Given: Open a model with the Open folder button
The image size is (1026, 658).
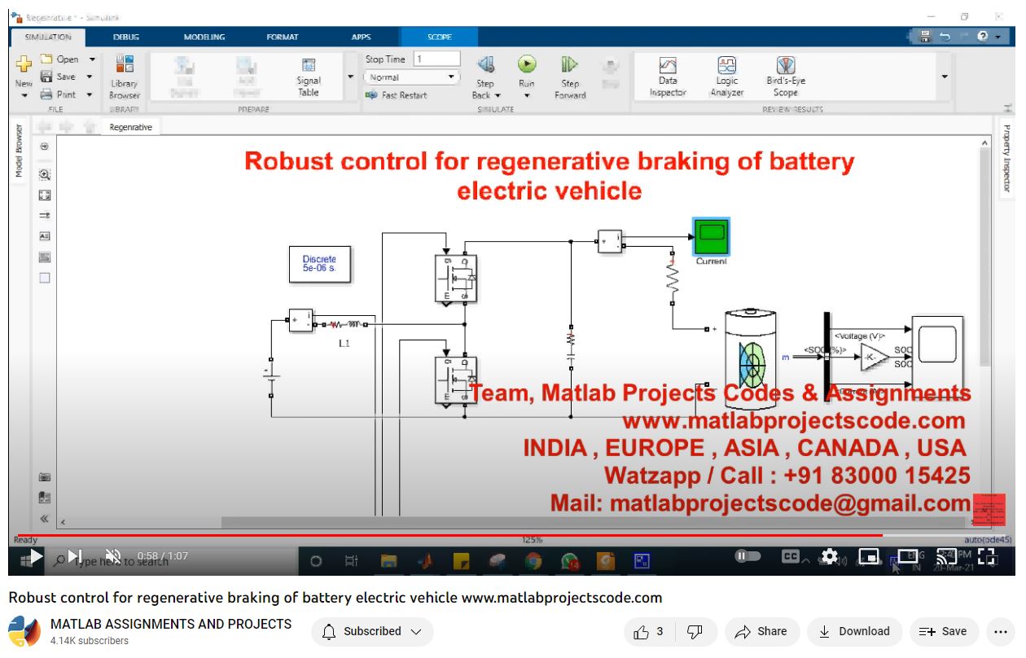Looking at the screenshot, I should [60, 59].
